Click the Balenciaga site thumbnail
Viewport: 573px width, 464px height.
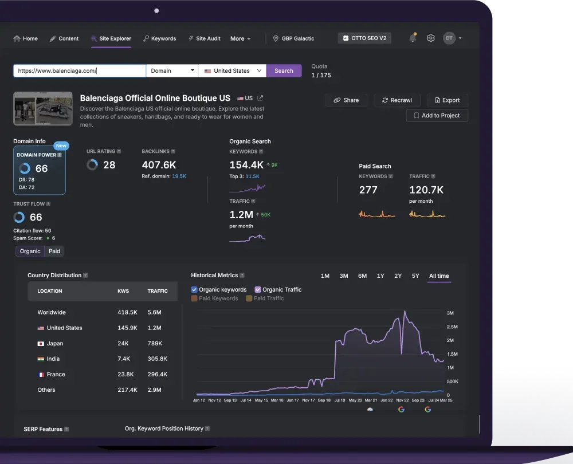pos(43,108)
